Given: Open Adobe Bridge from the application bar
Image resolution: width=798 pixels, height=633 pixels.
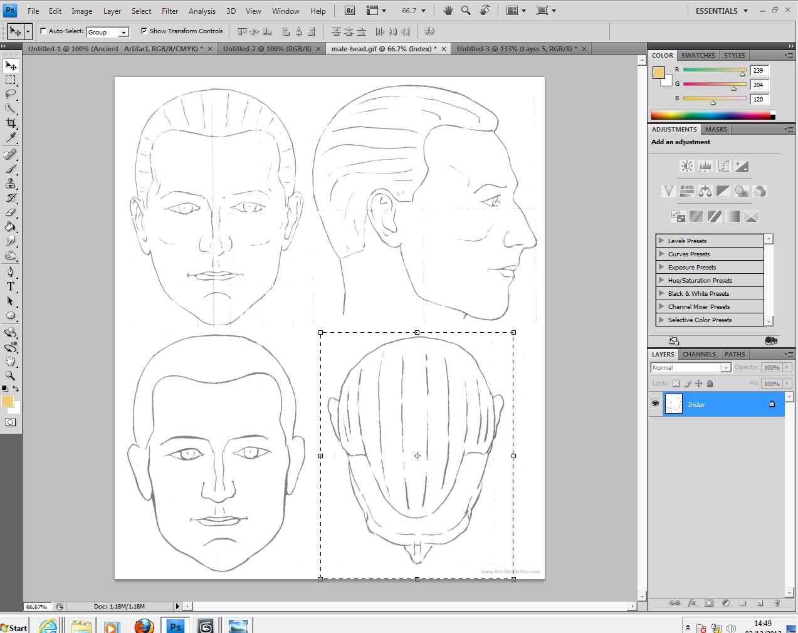Looking at the screenshot, I should [x=349, y=10].
